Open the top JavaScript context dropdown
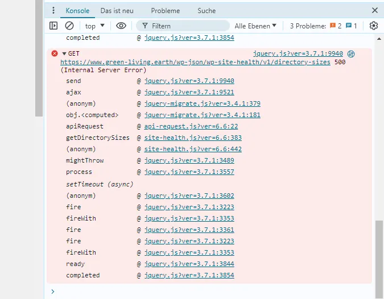 [x=95, y=26]
